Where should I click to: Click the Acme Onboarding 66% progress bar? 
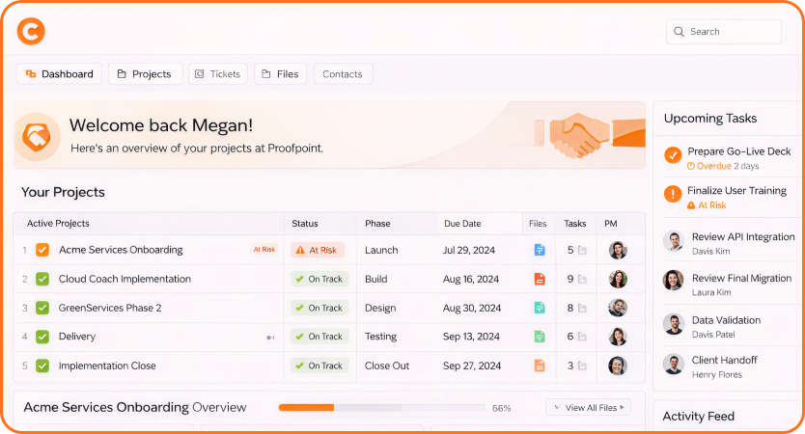381,408
